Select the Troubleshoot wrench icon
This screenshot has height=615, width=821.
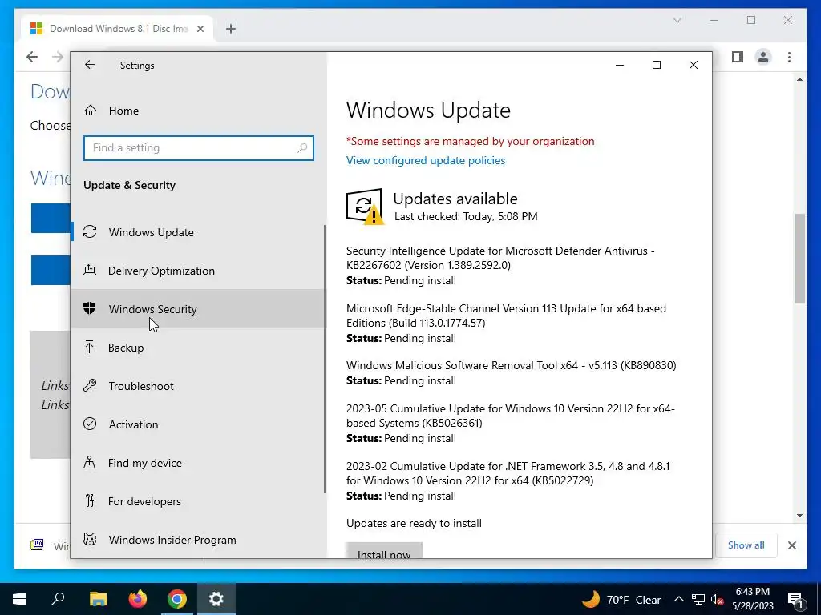tap(90, 385)
